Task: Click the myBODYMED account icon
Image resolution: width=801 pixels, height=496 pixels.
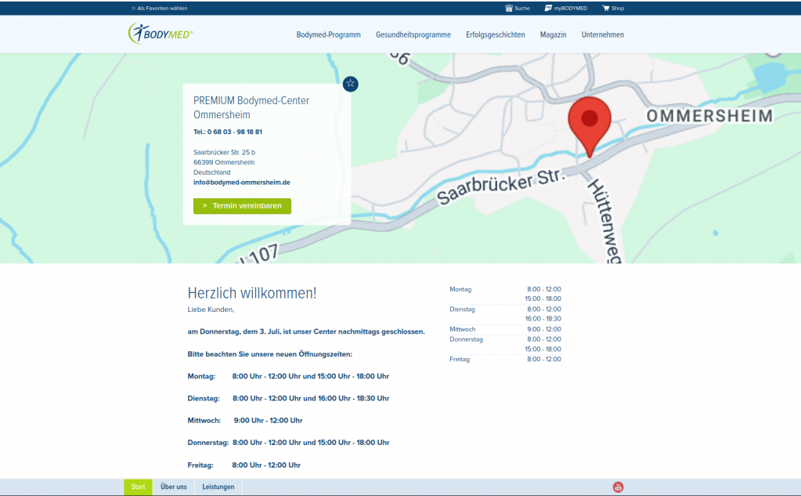Action: click(549, 8)
